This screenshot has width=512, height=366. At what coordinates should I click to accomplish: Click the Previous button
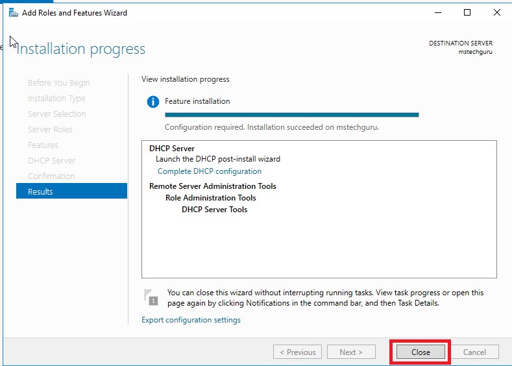click(x=297, y=352)
